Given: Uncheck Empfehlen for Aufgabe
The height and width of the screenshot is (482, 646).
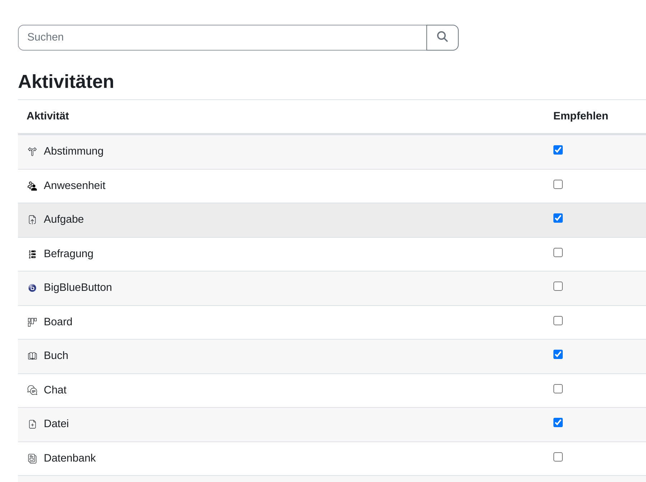Looking at the screenshot, I should [x=558, y=218].
